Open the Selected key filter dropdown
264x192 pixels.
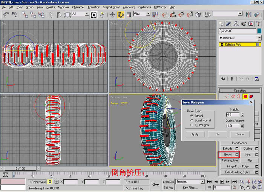click(203, 181)
